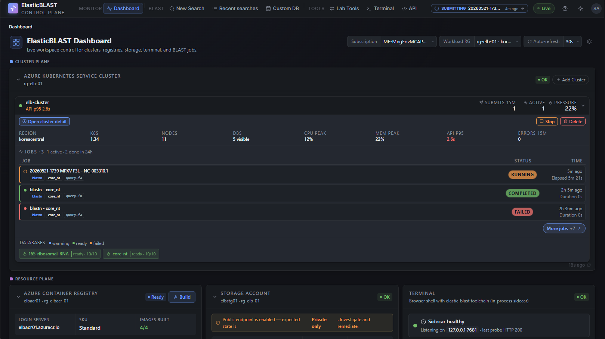Click the core_nt database flame icon
This screenshot has width=605, height=339.
point(108,254)
